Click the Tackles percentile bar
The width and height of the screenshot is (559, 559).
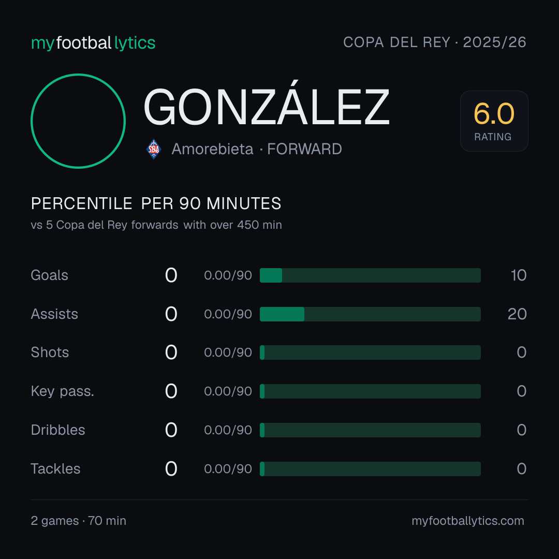point(370,469)
